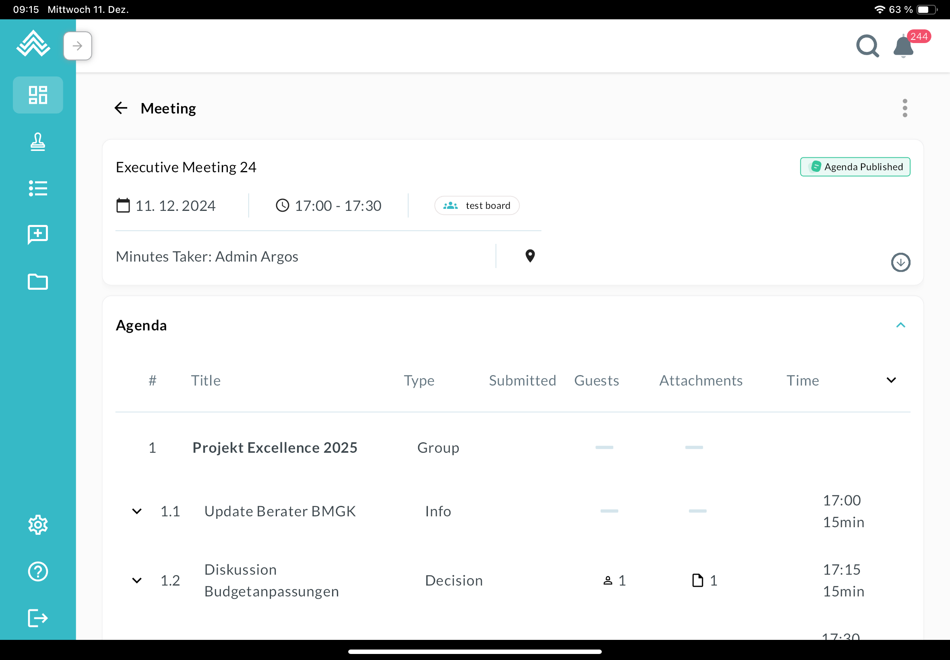
Task: Open the search magnifier icon
Action: [867, 46]
